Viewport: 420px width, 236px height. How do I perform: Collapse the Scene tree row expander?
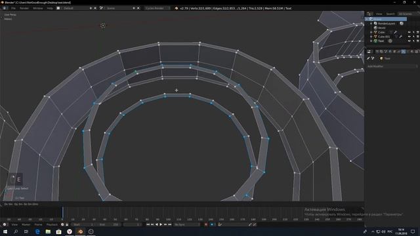(x=367, y=19)
